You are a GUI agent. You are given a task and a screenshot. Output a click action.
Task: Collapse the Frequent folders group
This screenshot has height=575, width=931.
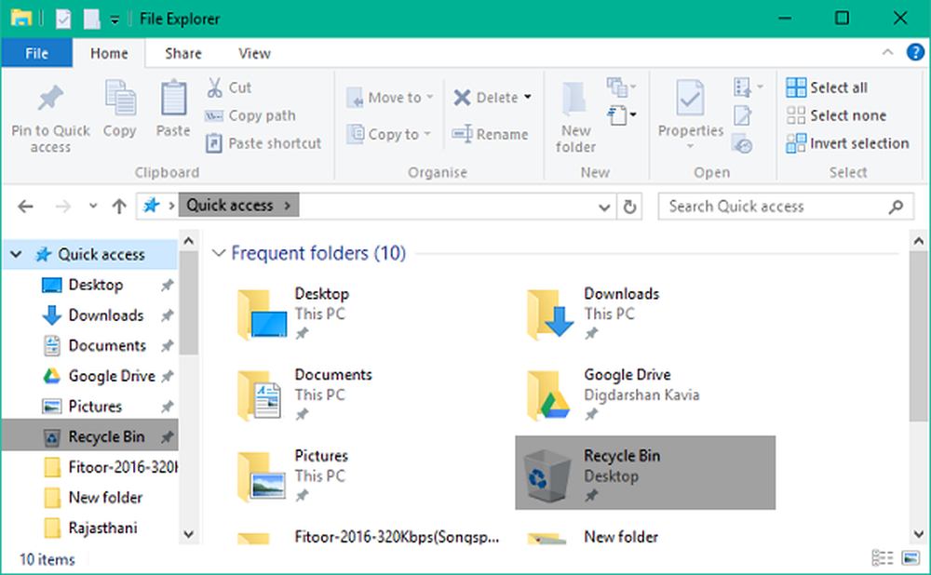[x=219, y=253]
